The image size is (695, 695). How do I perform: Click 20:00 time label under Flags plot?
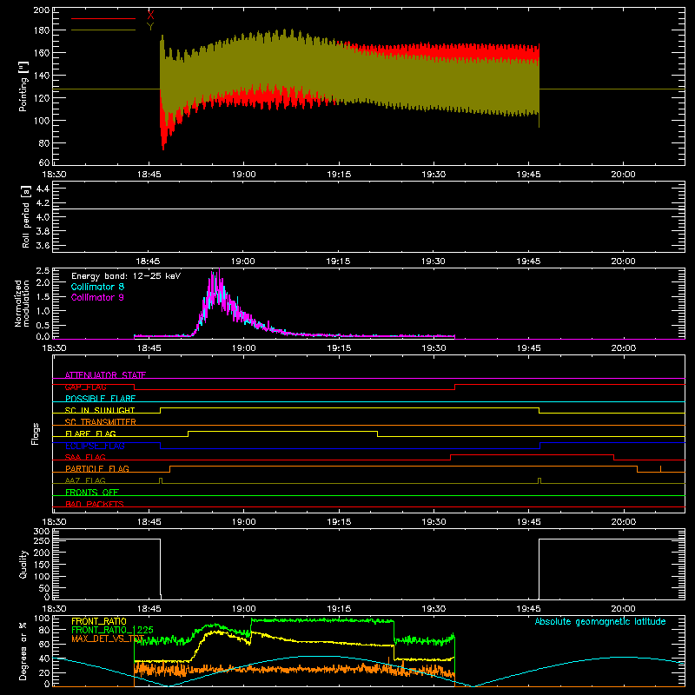623,522
